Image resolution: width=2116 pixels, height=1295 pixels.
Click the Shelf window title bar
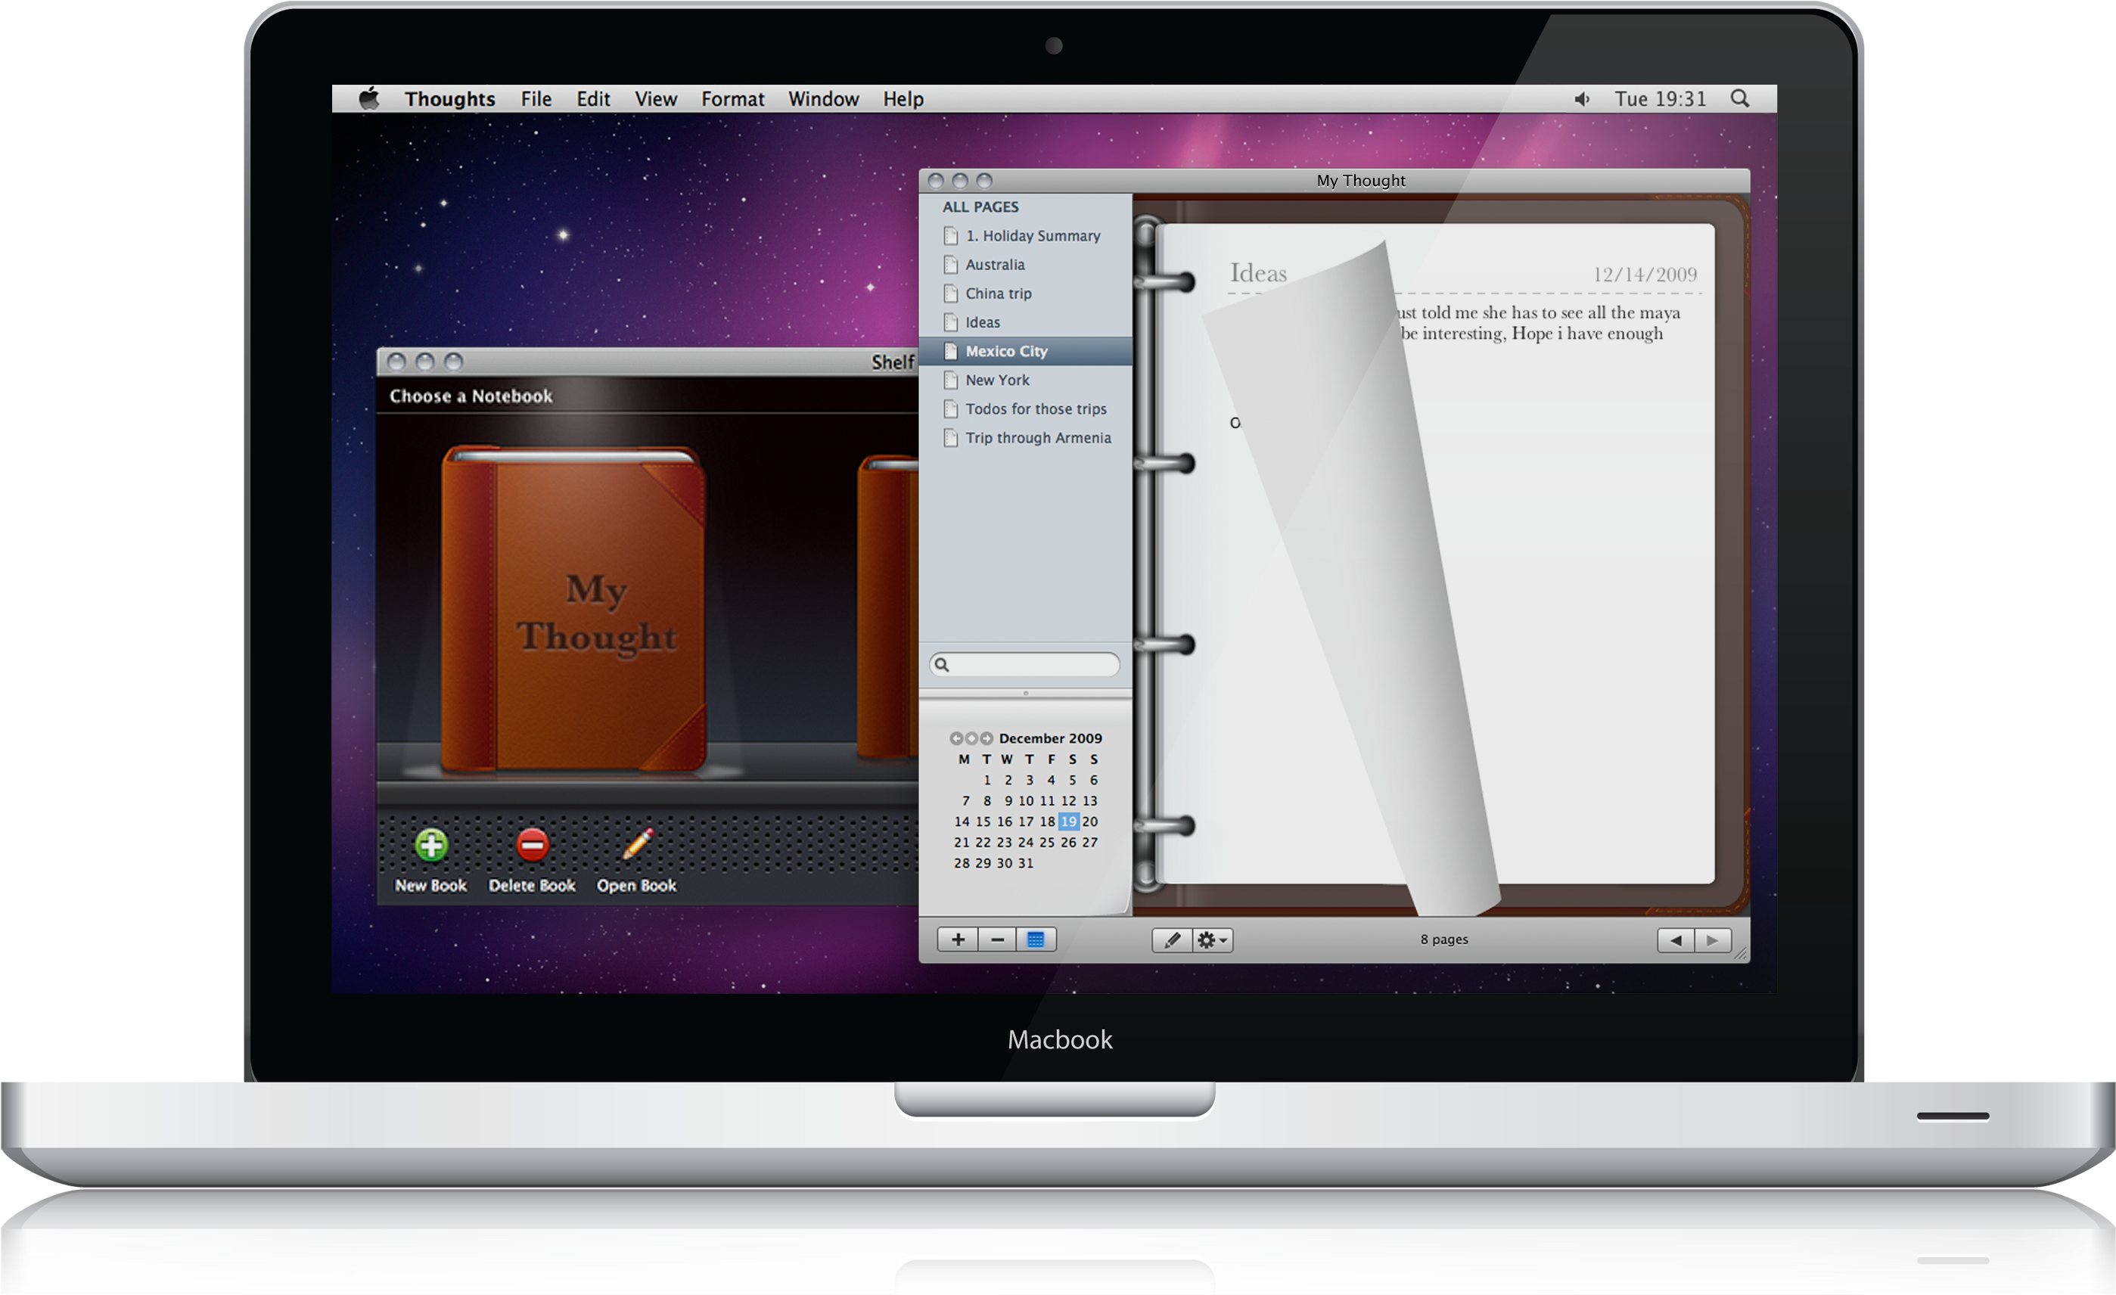tap(648, 362)
